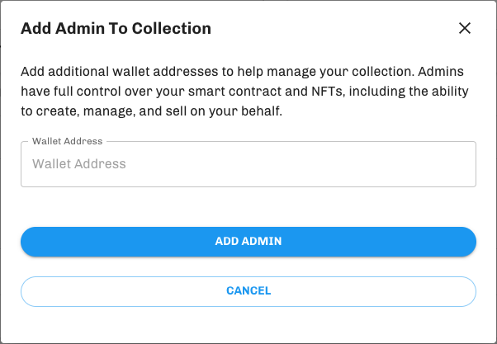Click the text wallet addresses in the paragraph
The width and height of the screenshot is (497, 344).
pos(165,72)
